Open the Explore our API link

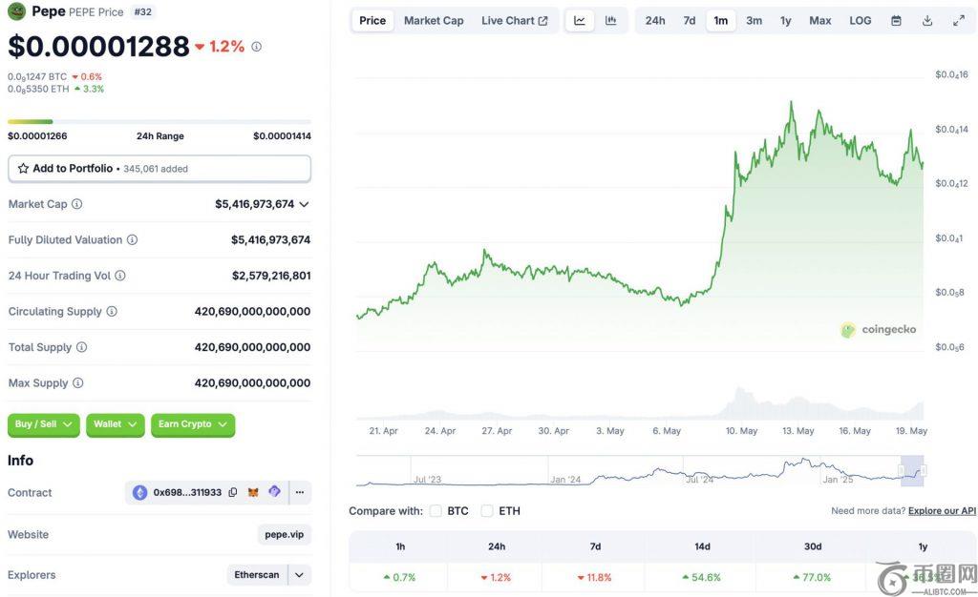[x=942, y=511]
